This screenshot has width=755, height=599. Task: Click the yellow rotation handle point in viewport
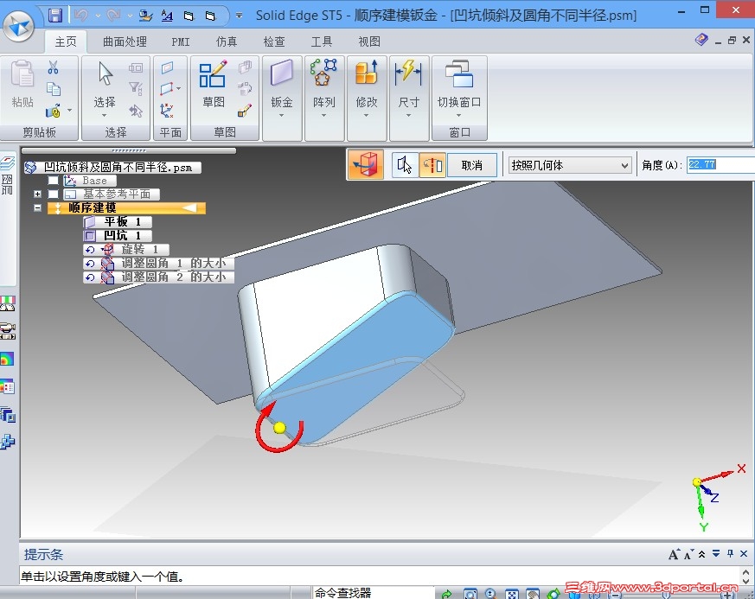(279, 428)
